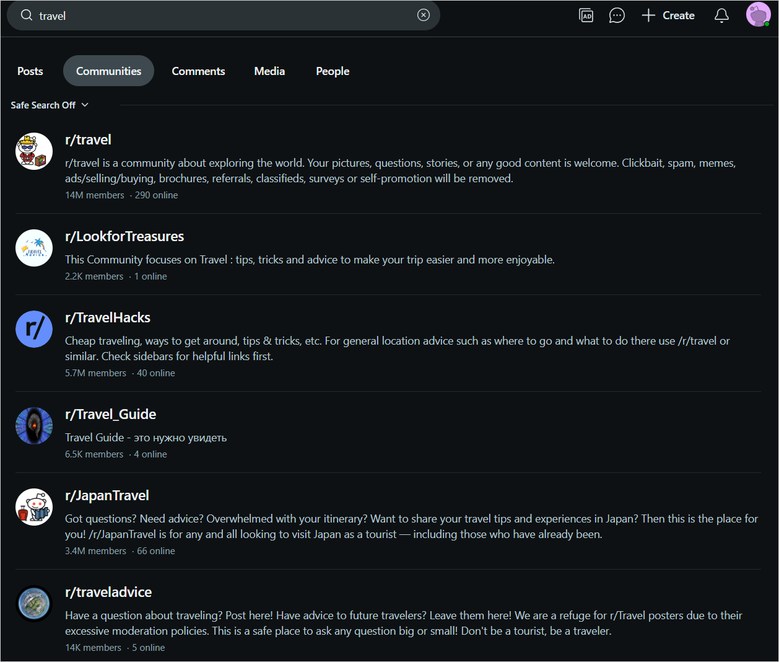779x662 pixels.
Task: Select the Media tab
Action: pyautogui.click(x=269, y=71)
